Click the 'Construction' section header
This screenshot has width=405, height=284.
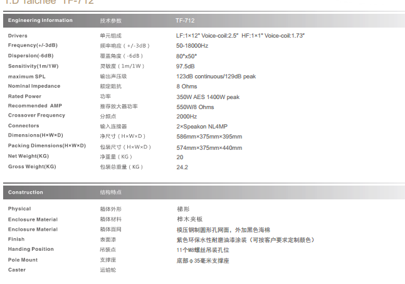pos(26,192)
